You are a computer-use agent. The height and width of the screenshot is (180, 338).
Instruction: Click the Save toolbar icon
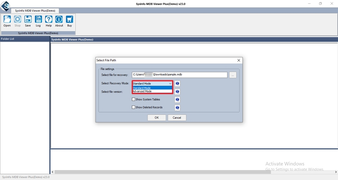click(x=28, y=21)
